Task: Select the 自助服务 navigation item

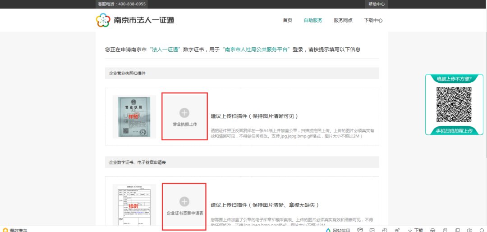Action: [313, 20]
